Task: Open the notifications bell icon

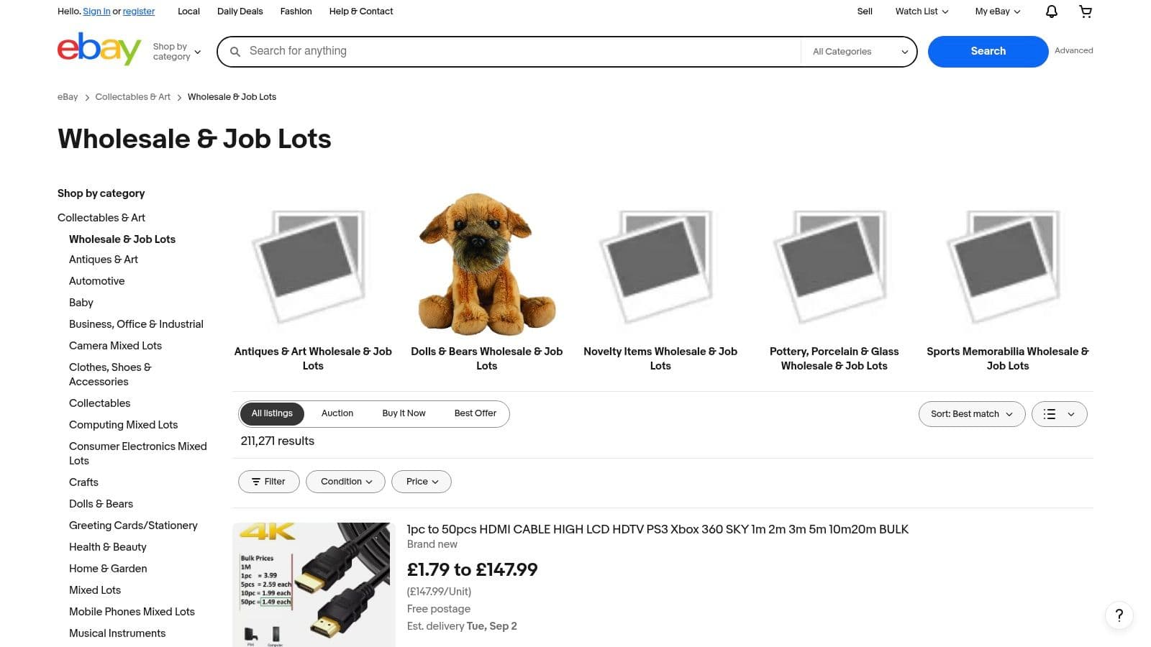Action: [x=1051, y=12]
